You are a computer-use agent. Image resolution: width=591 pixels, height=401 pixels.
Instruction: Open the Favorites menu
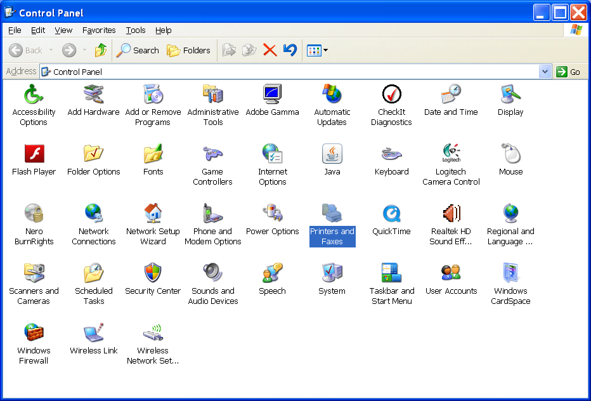[99, 30]
